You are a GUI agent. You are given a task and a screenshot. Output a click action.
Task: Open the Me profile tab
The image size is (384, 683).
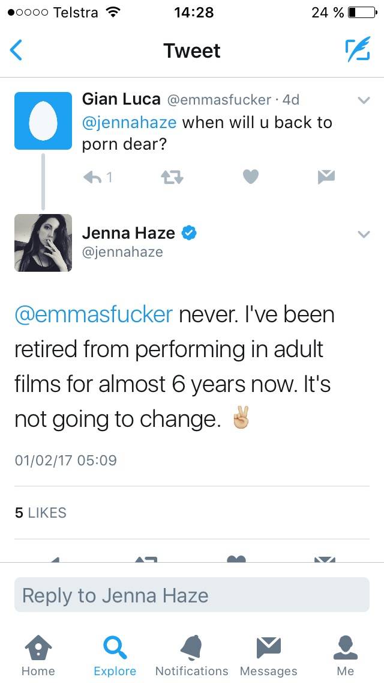point(346,655)
